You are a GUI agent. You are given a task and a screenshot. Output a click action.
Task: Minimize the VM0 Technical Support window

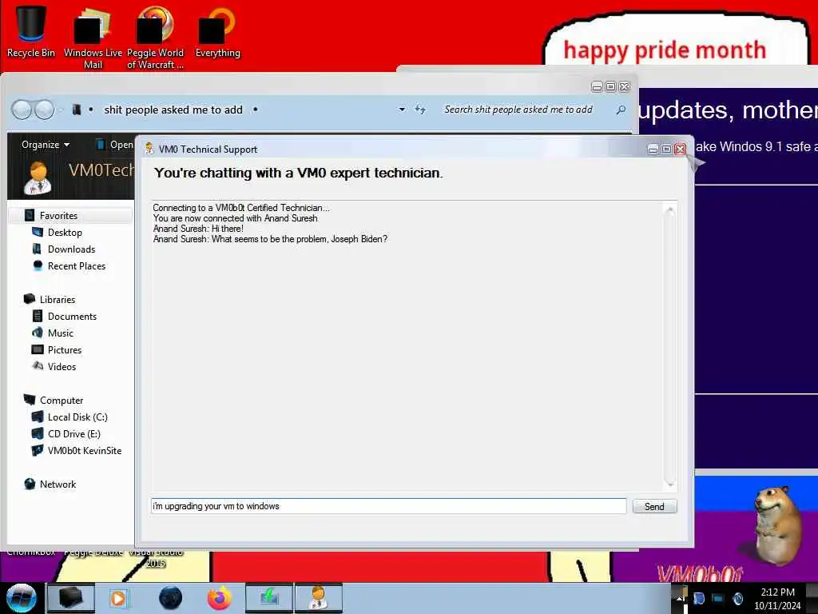tap(653, 150)
